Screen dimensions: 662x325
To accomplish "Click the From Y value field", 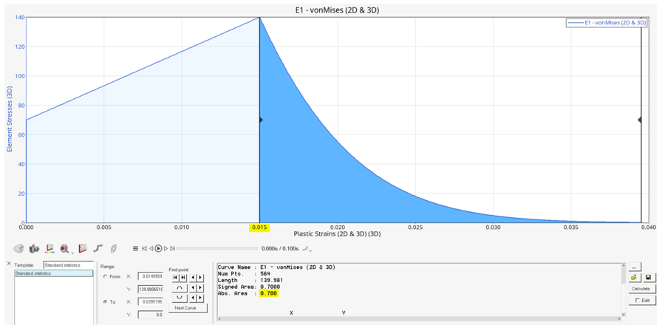I will 150,290.
